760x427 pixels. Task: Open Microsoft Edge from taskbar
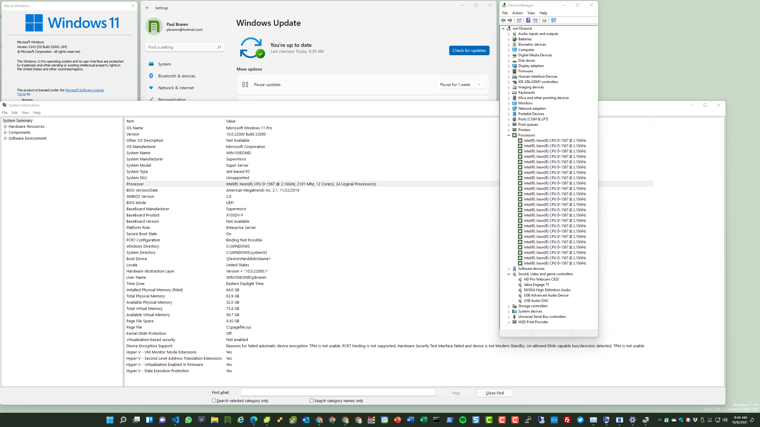[x=254, y=420]
